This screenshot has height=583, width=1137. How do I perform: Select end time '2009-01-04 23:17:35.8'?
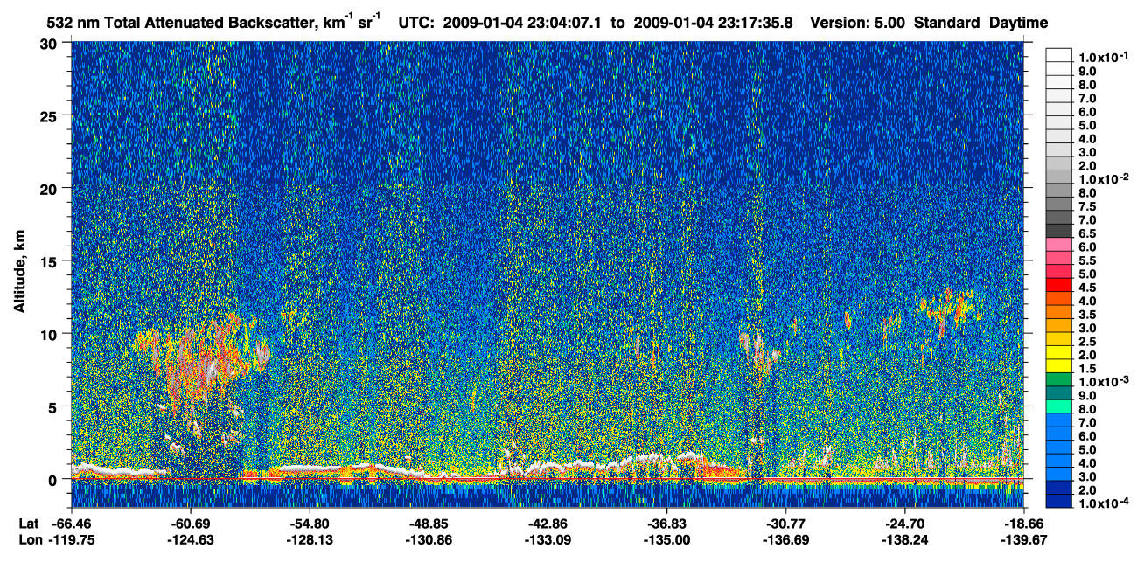pos(712,23)
